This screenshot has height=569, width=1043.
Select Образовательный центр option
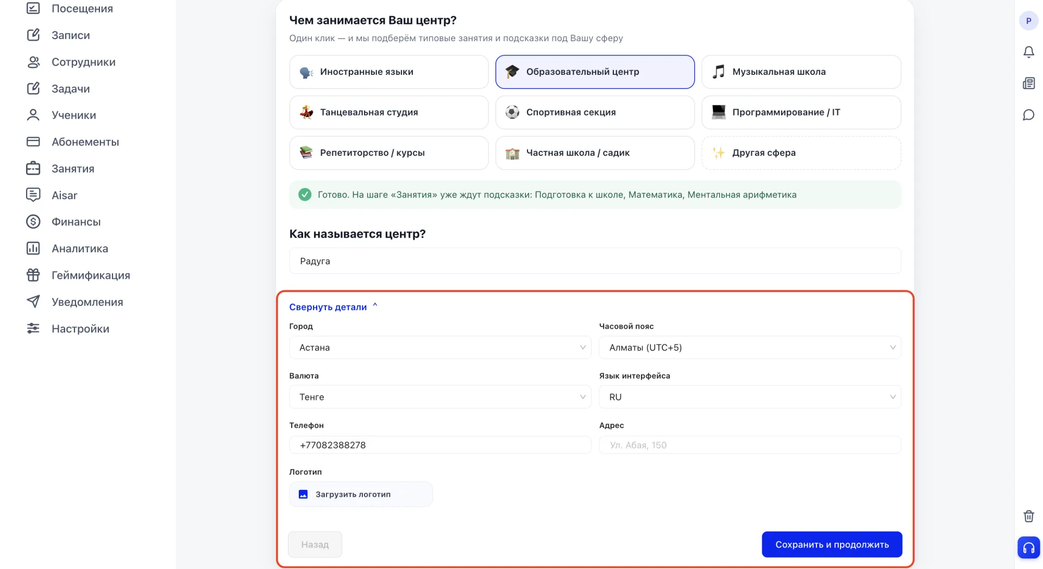point(595,72)
